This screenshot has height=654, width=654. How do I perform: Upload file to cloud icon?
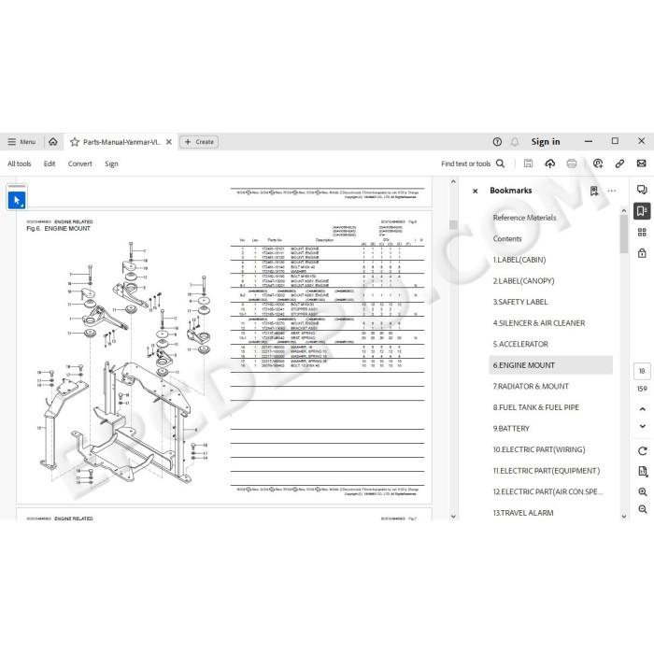(549, 163)
